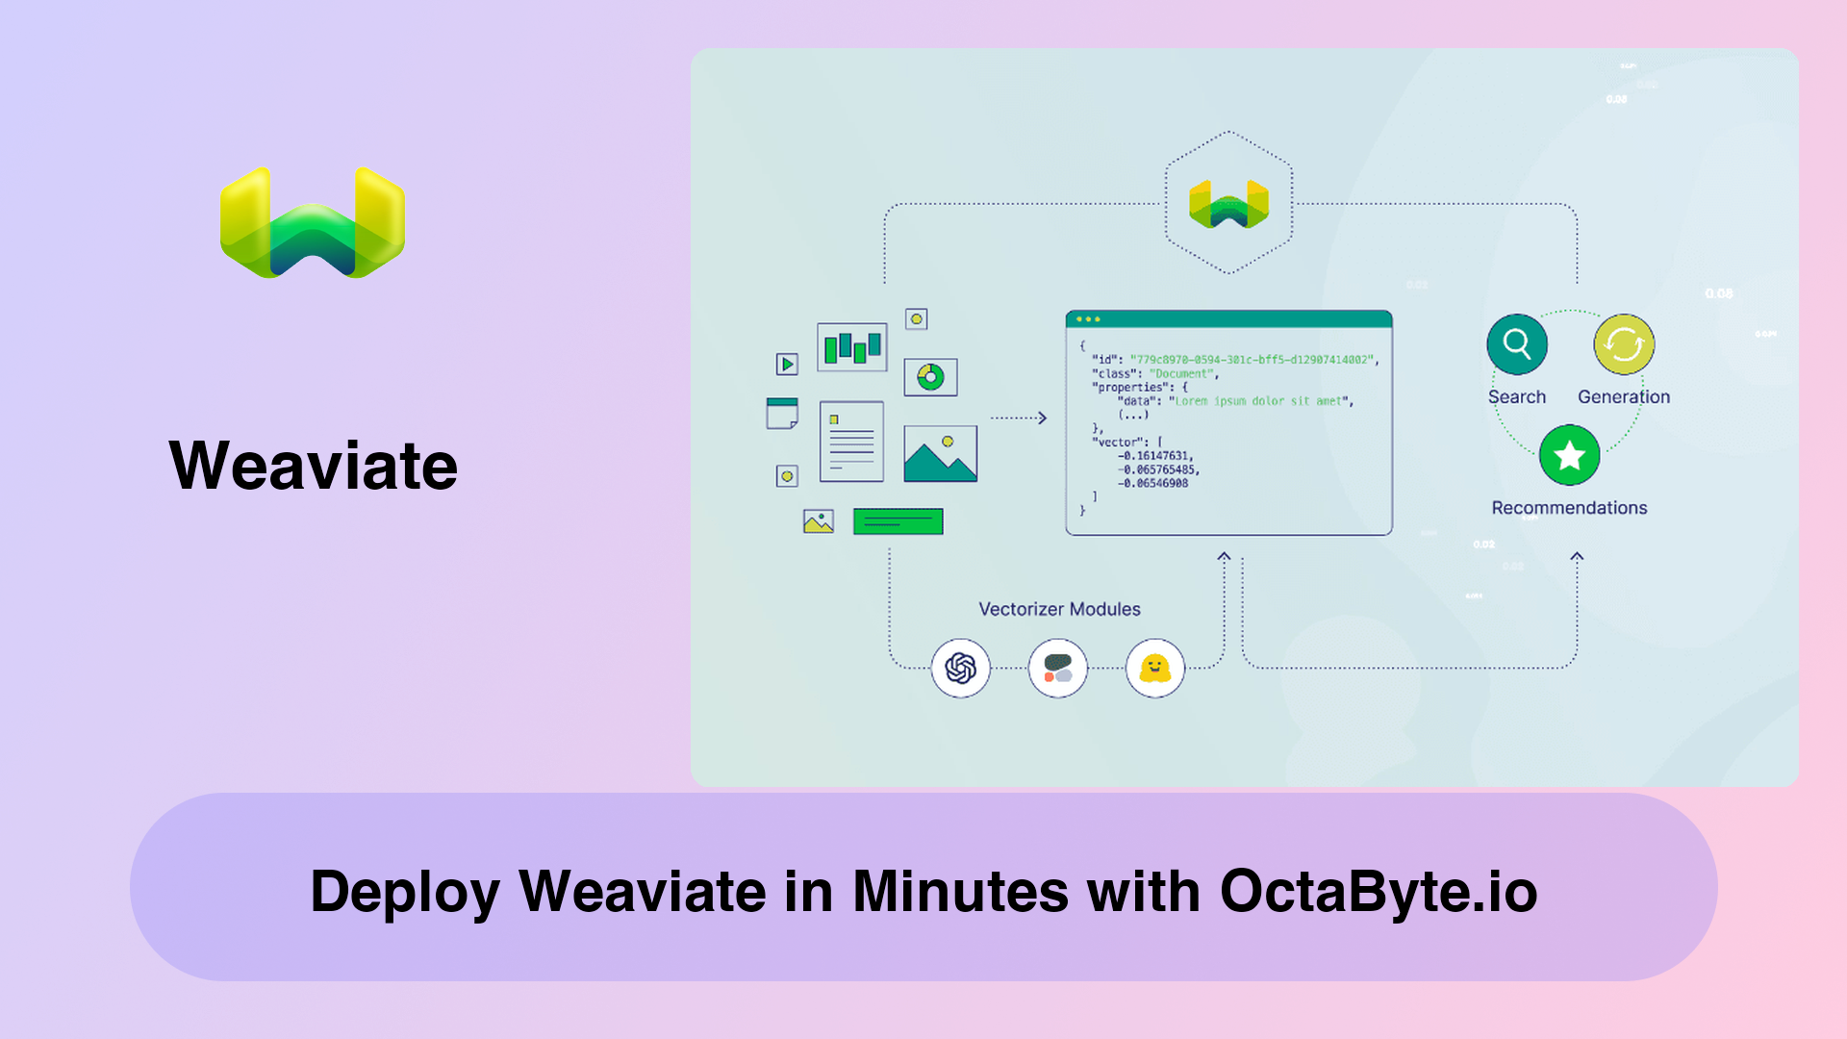Image resolution: width=1847 pixels, height=1039 pixels.
Task: Click the Vectorizer Modules label tab
Action: [x=1060, y=609]
